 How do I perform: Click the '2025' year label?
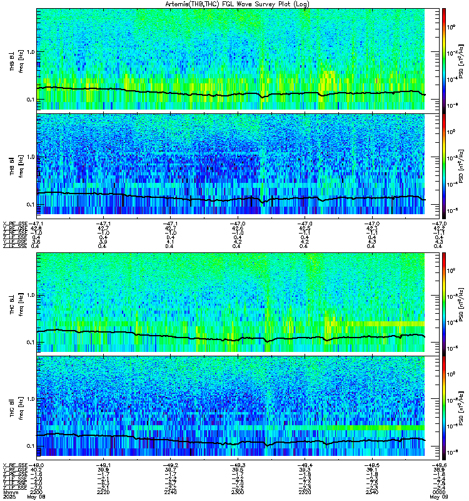point(9,497)
